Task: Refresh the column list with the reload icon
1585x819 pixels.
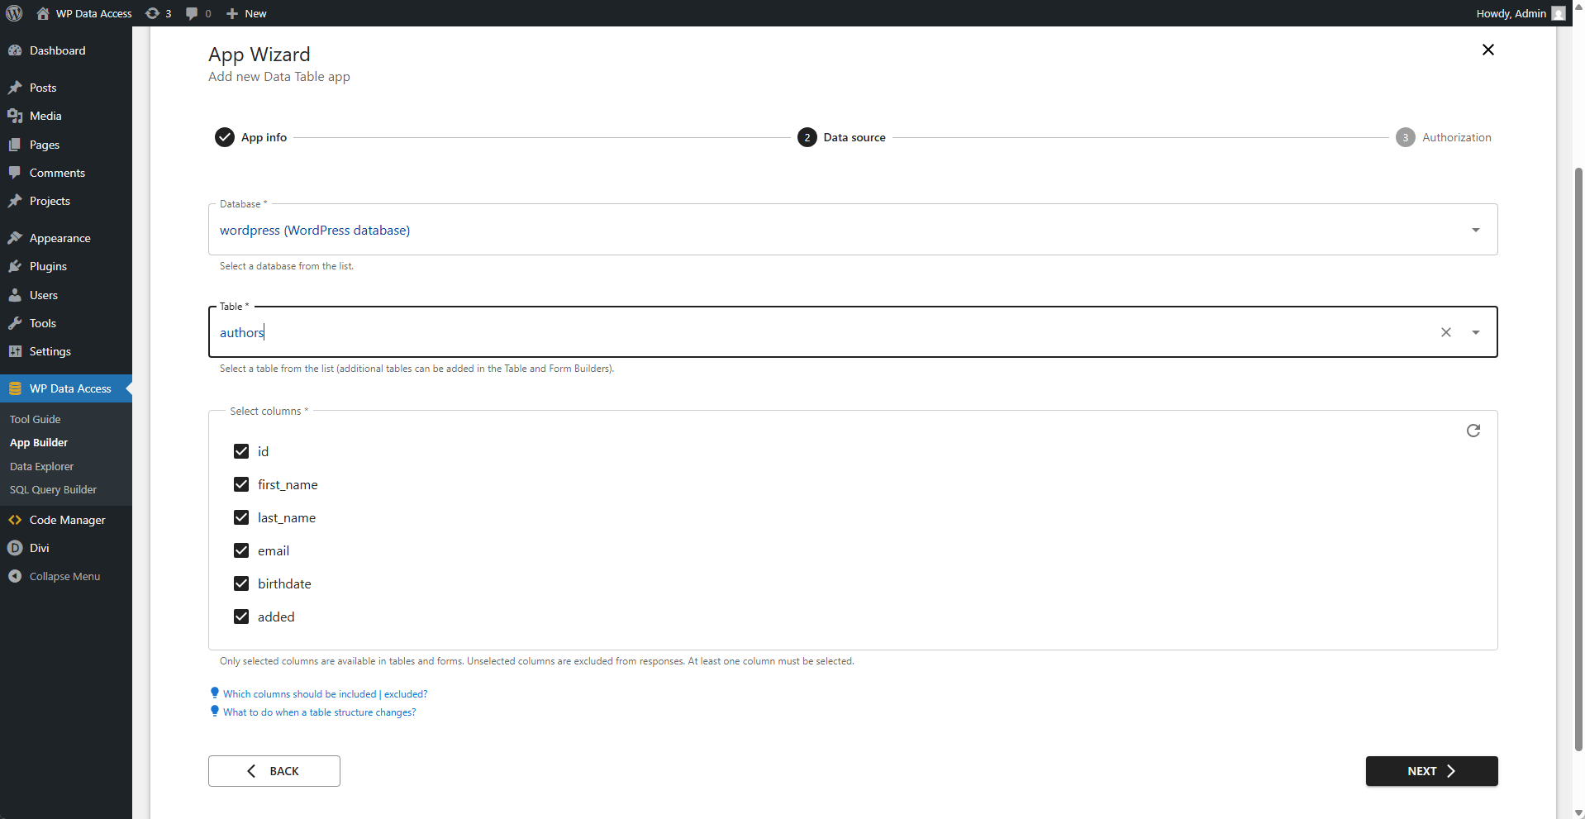Action: pos(1474,431)
